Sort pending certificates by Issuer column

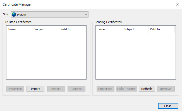109,29
